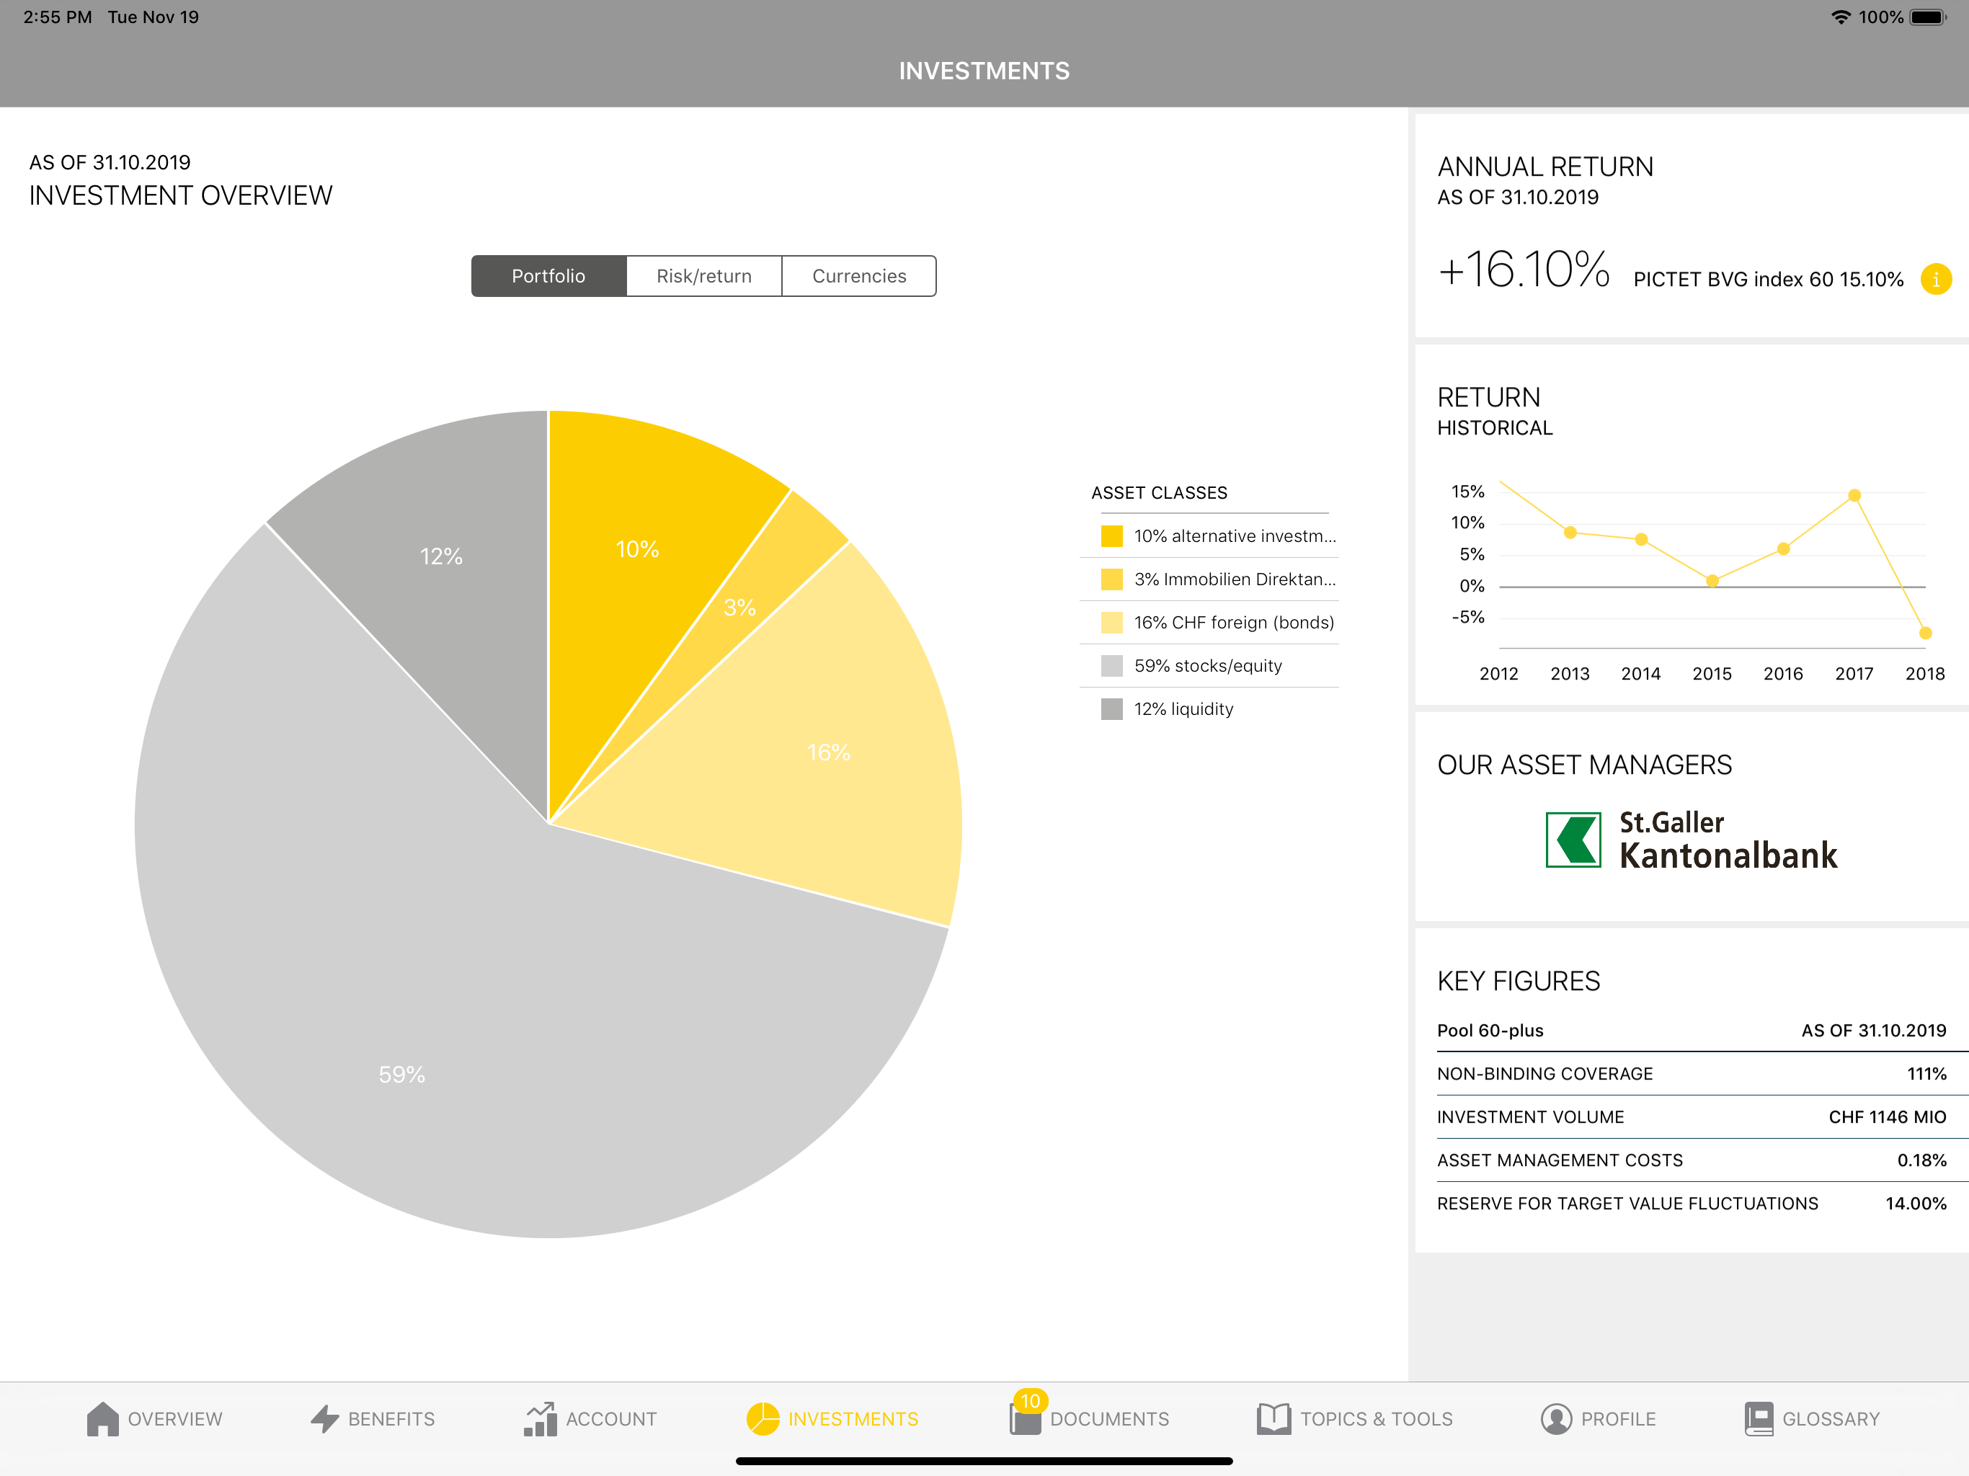The image size is (1969, 1476).
Task: Open the GLOSSARY tab label
Action: [x=1831, y=1419]
